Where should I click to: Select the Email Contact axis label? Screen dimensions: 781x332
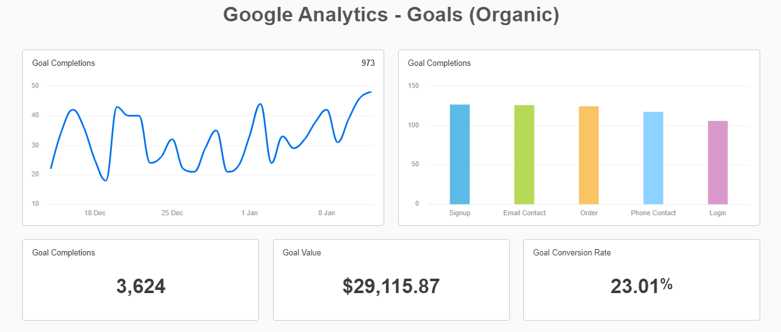tap(524, 213)
